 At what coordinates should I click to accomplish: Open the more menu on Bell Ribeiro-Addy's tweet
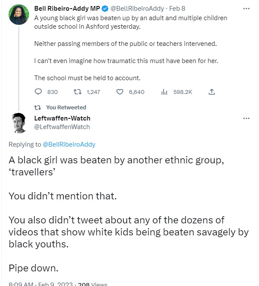click(x=246, y=8)
